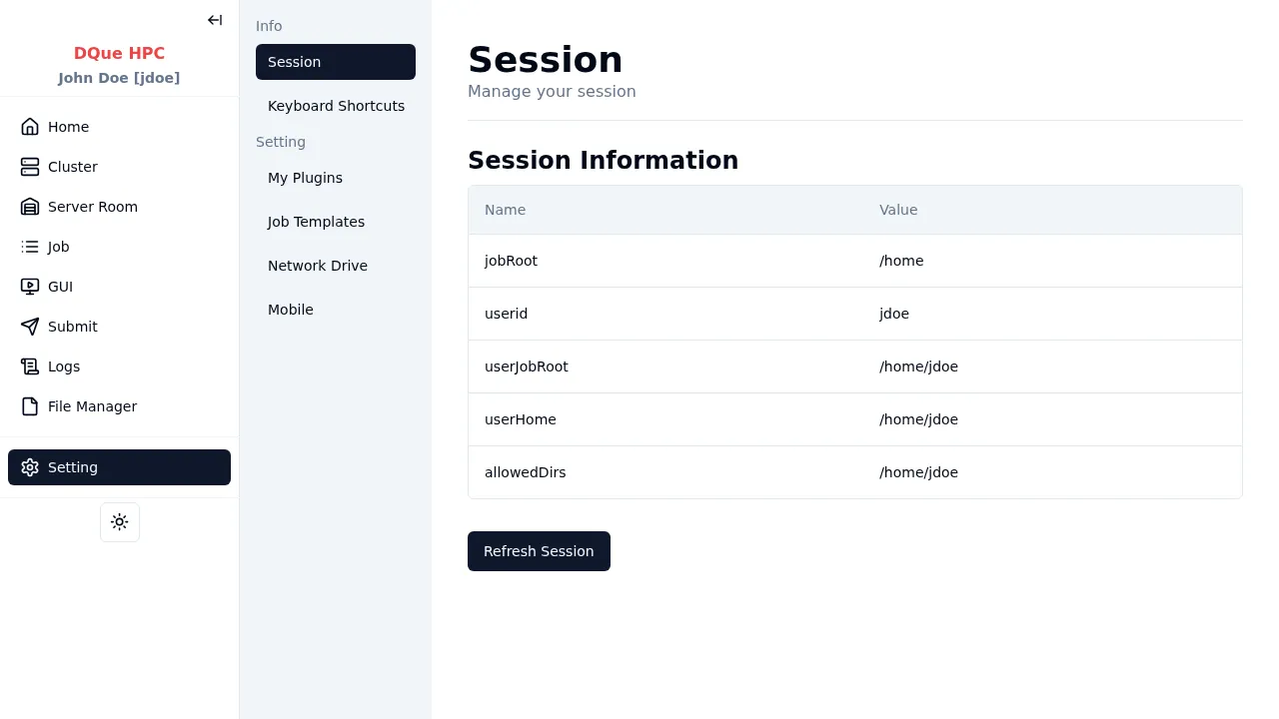The height and width of the screenshot is (719, 1279).
Task: Click the Job list icon
Action: [x=30, y=247]
